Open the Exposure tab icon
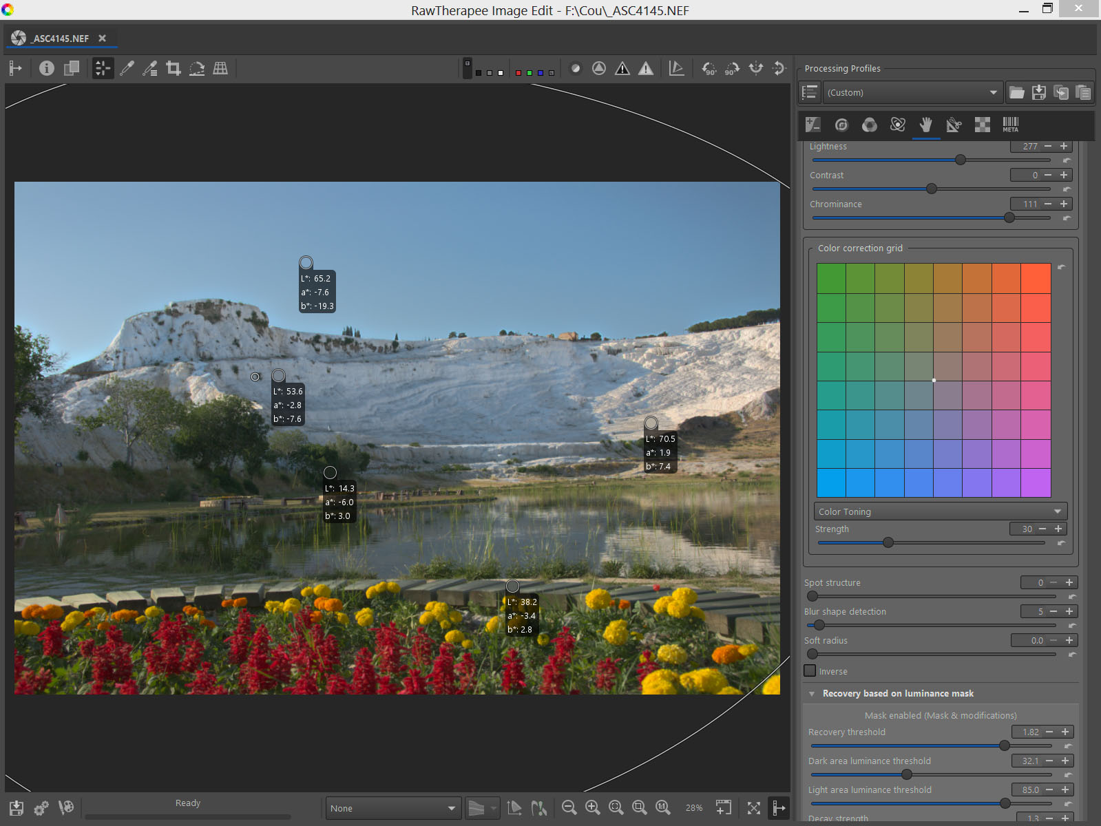Viewport: 1101px width, 826px height. (x=813, y=125)
